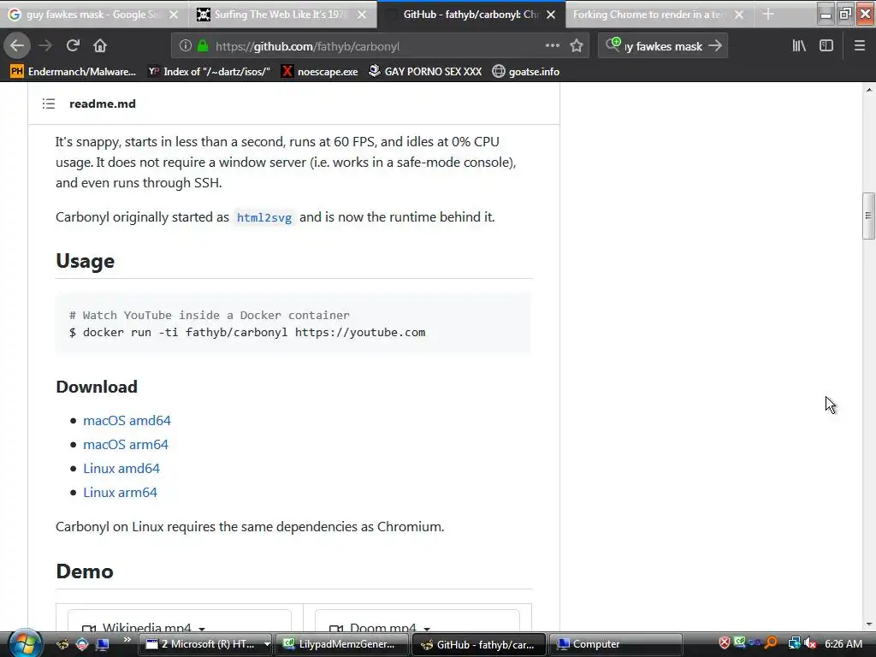Open Microsoft (R) HT... taskbar group
The height and width of the screenshot is (657, 876).
click(x=202, y=644)
